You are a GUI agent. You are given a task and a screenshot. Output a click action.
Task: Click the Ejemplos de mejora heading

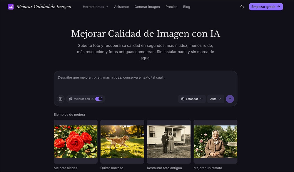[x=69, y=115]
